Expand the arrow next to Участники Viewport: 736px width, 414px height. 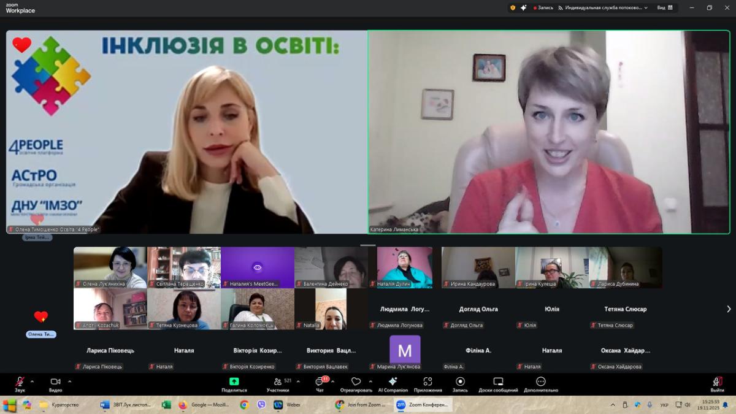pyautogui.click(x=298, y=381)
